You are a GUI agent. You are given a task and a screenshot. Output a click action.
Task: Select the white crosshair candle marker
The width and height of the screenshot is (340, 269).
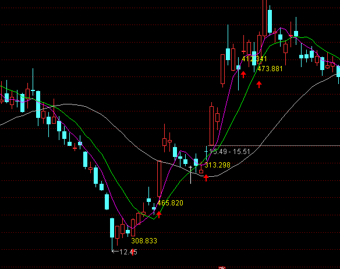190,175
